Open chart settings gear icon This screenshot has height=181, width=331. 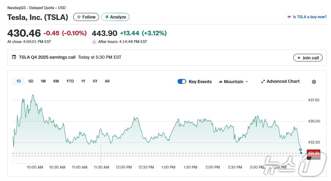point(314,82)
